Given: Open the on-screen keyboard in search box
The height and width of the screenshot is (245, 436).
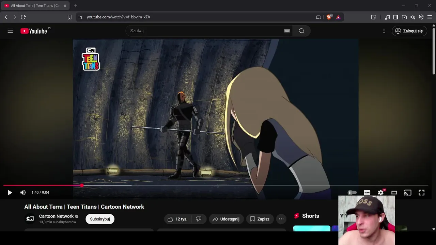Looking at the screenshot, I should point(287,31).
